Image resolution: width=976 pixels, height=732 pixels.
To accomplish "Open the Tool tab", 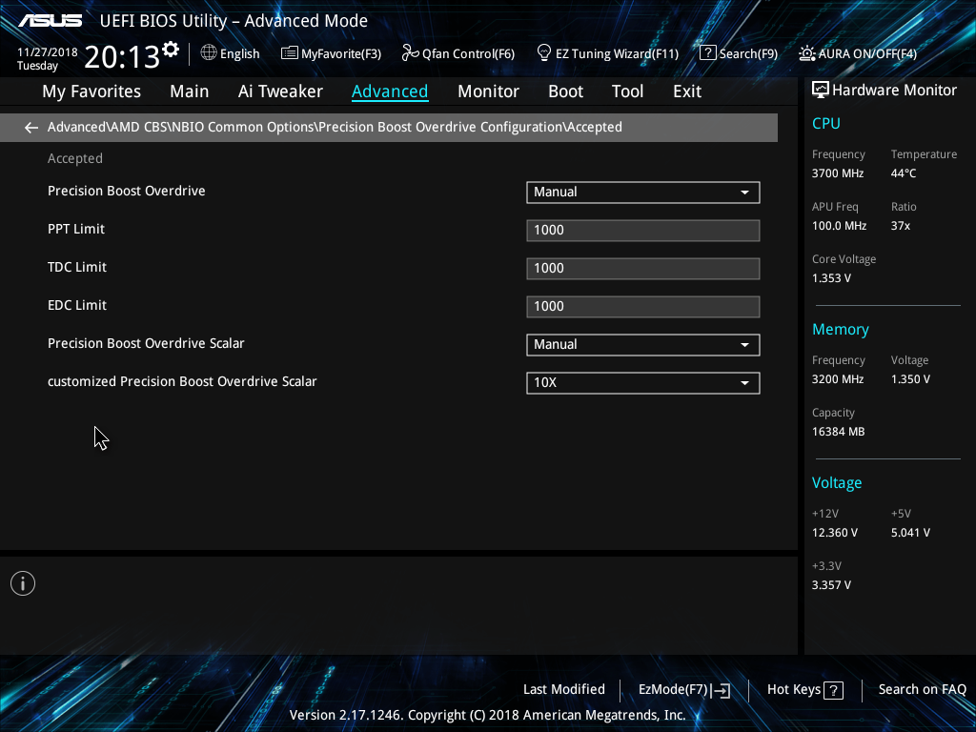I will (627, 91).
